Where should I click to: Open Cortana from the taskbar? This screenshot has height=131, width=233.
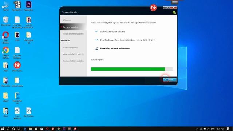click(x=13, y=128)
